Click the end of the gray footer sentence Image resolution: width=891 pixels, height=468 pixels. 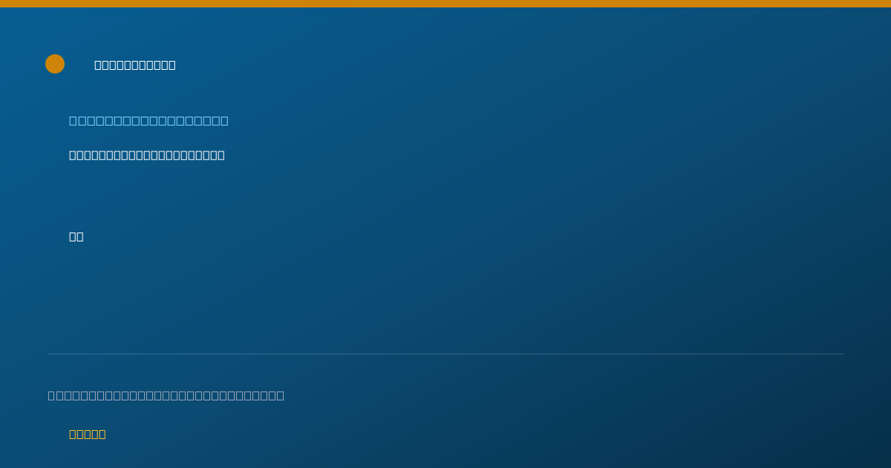point(281,395)
